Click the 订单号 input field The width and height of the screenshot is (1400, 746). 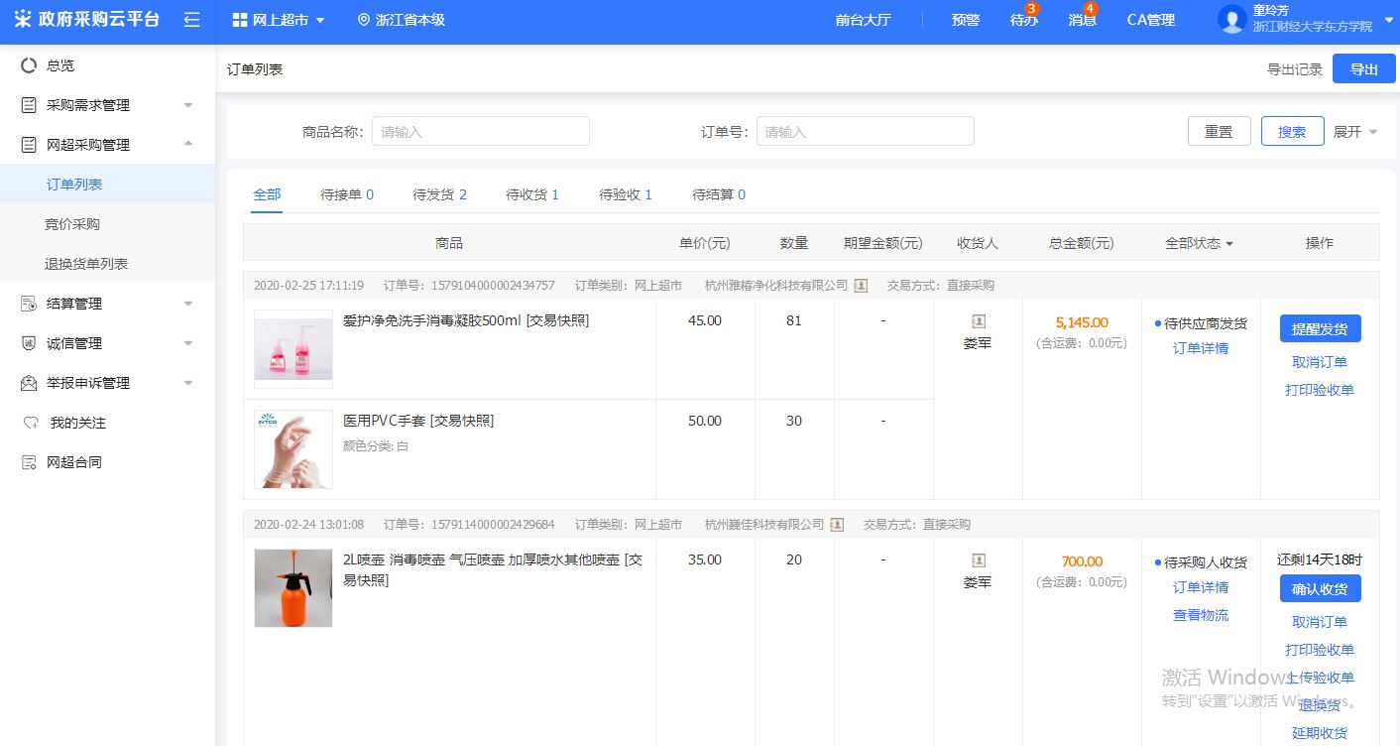point(865,132)
